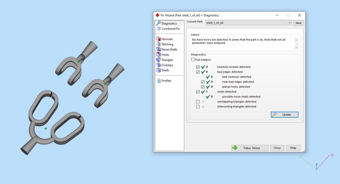Click green check beside inverted normals
The image size is (340, 184).
pos(203,67)
